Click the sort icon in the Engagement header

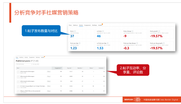[x=61, y=68]
